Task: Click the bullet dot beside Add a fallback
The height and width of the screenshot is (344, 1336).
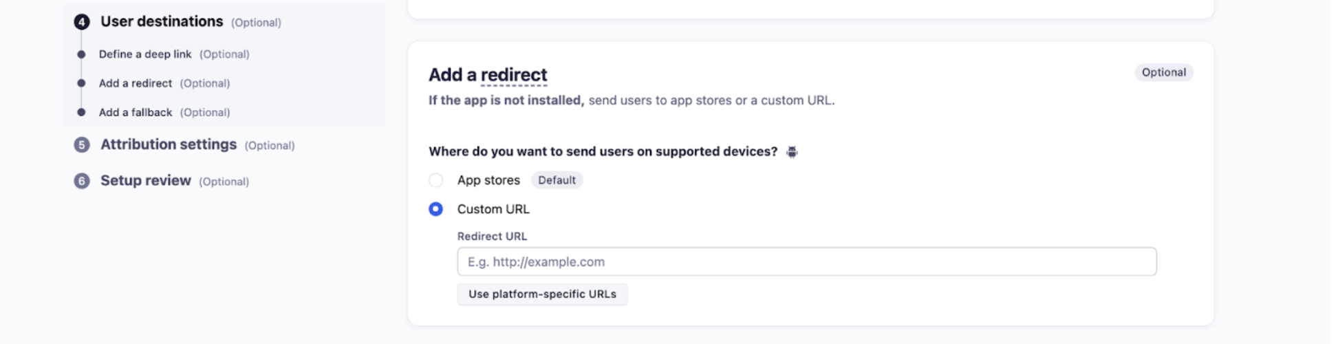Action: click(82, 112)
